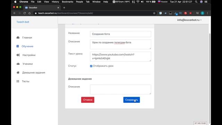Open Chrome three-dot menu
Viewport: 222px width, 125px height.
click(x=207, y=13)
